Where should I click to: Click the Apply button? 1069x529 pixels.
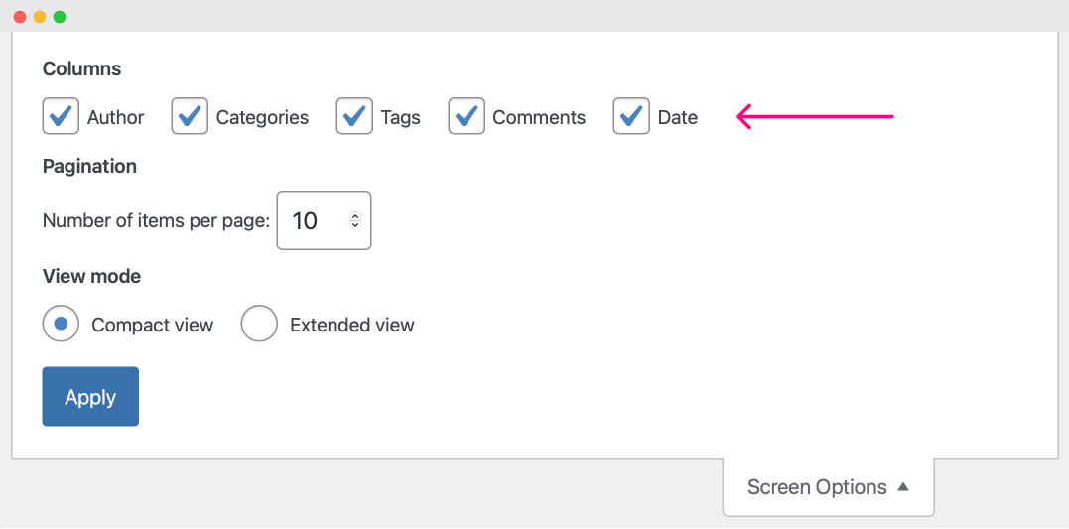coord(90,397)
